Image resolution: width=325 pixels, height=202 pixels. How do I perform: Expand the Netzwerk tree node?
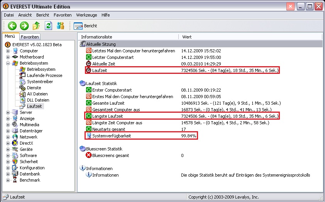[8, 137]
